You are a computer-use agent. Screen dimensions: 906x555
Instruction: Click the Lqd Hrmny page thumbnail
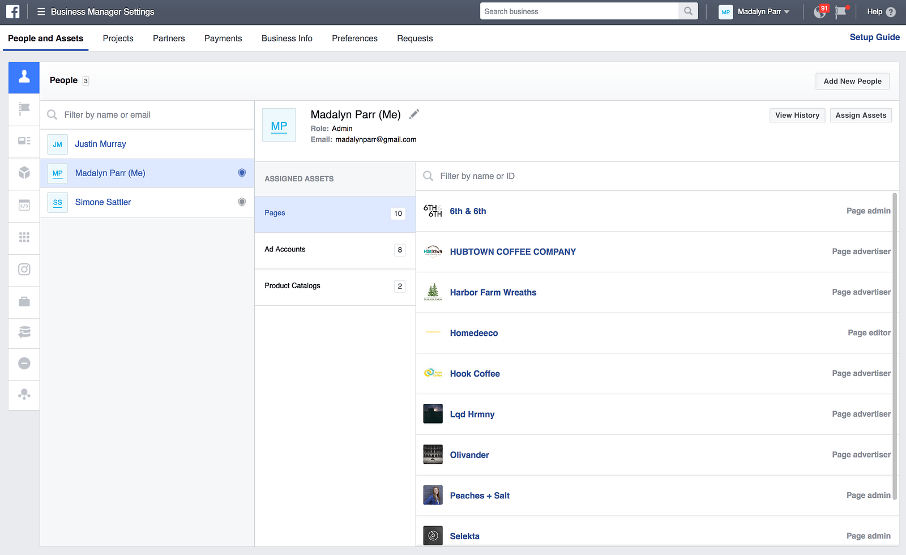tap(433, 414)
